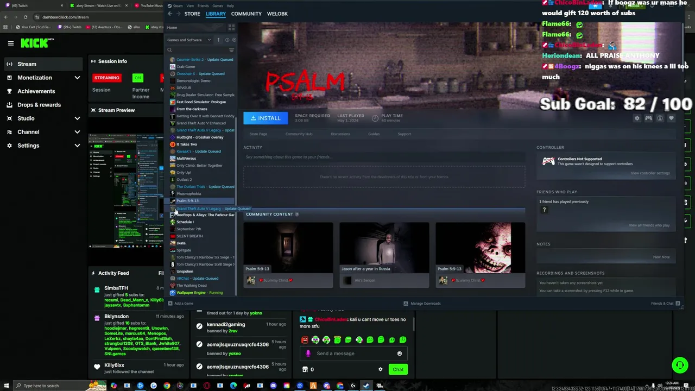The height and width of the screenshot is (391, 695).
Task: Click Add a Game in Steam
Action: 181,304
